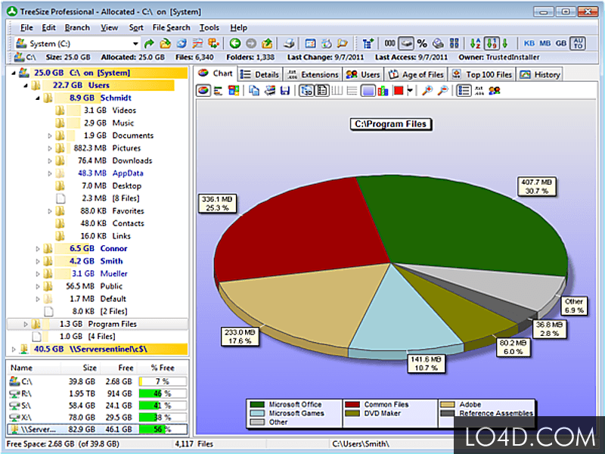Switch to the Details tab
The width and height of the screenshot is (605, 454).
click(259, 74)
